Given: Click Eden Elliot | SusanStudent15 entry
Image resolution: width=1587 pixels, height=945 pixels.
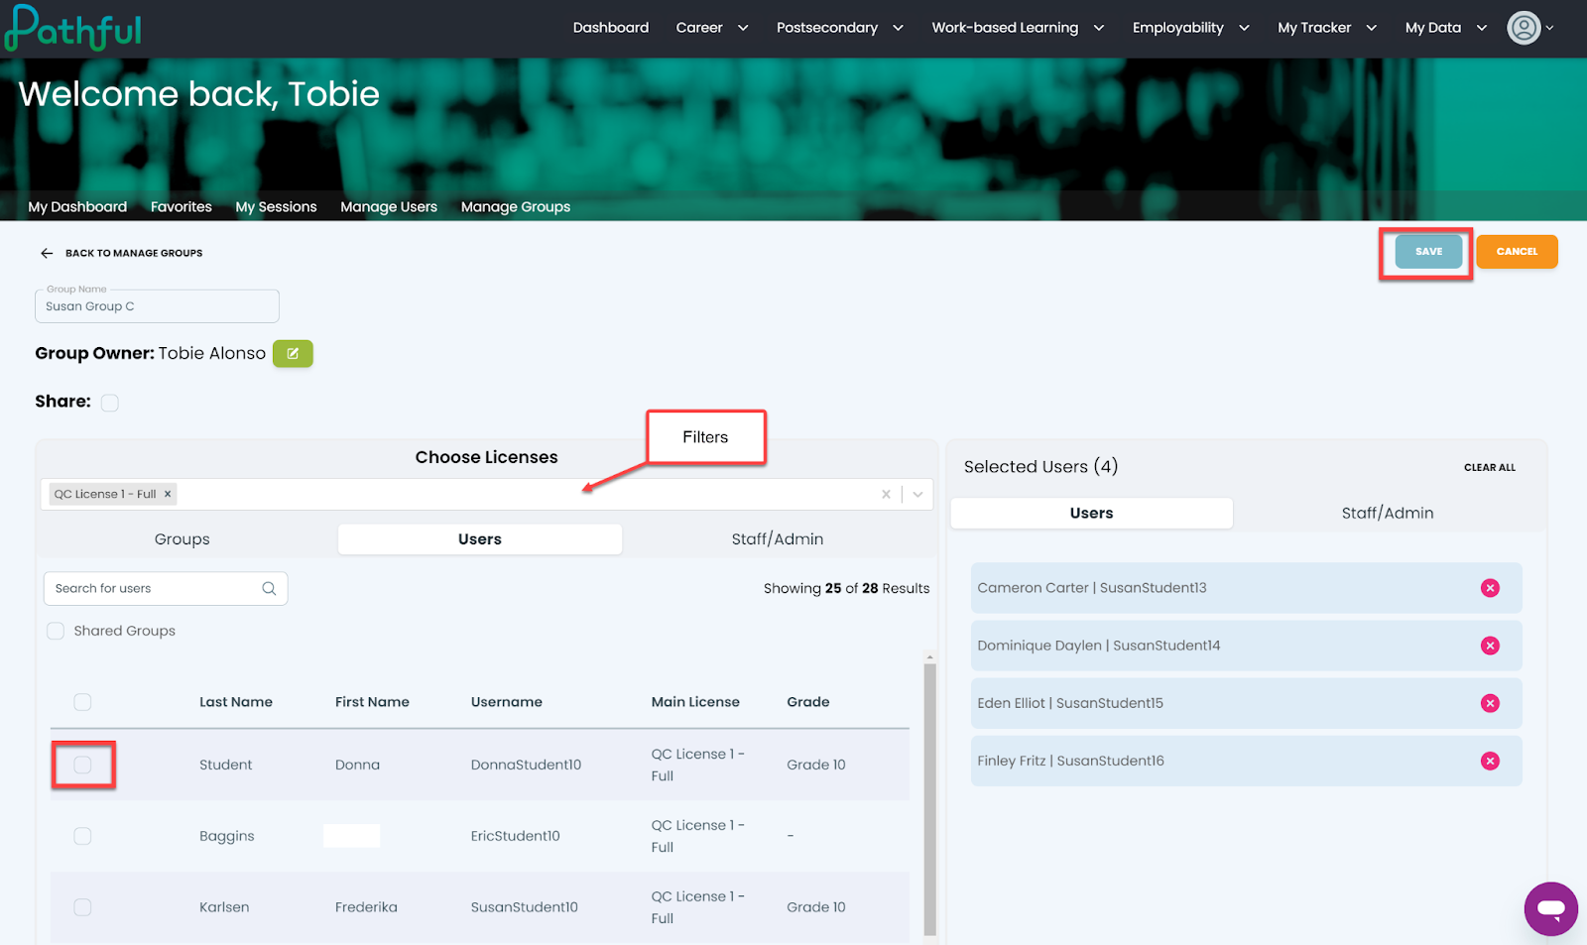Looking at the screenshot, I should (x=1247, y=703).
